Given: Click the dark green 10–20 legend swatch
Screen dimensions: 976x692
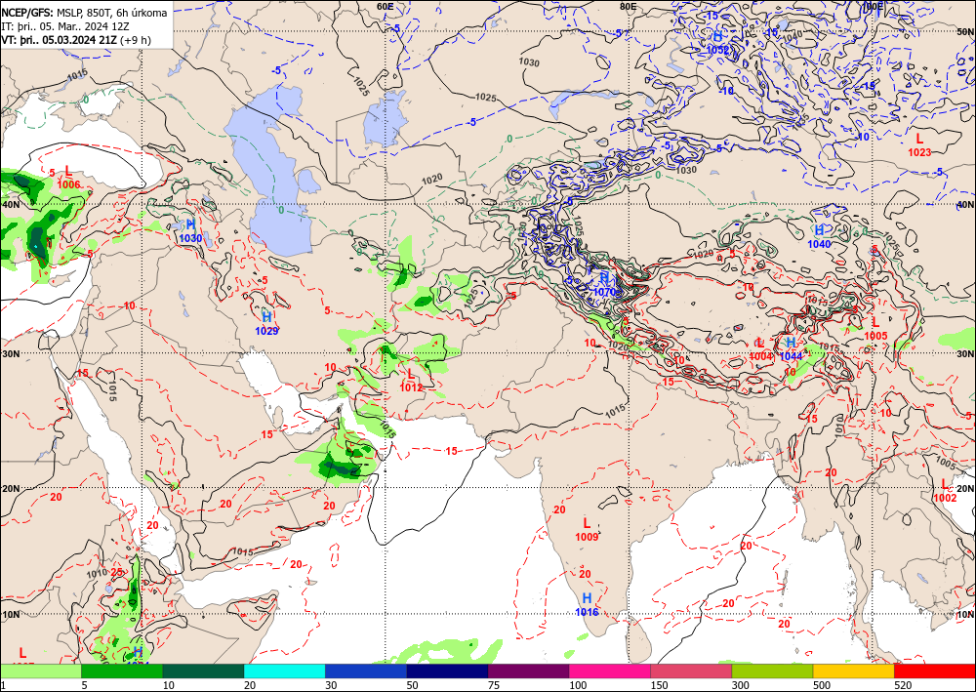Looking at the screenshot, I should [x=204, y=671].
